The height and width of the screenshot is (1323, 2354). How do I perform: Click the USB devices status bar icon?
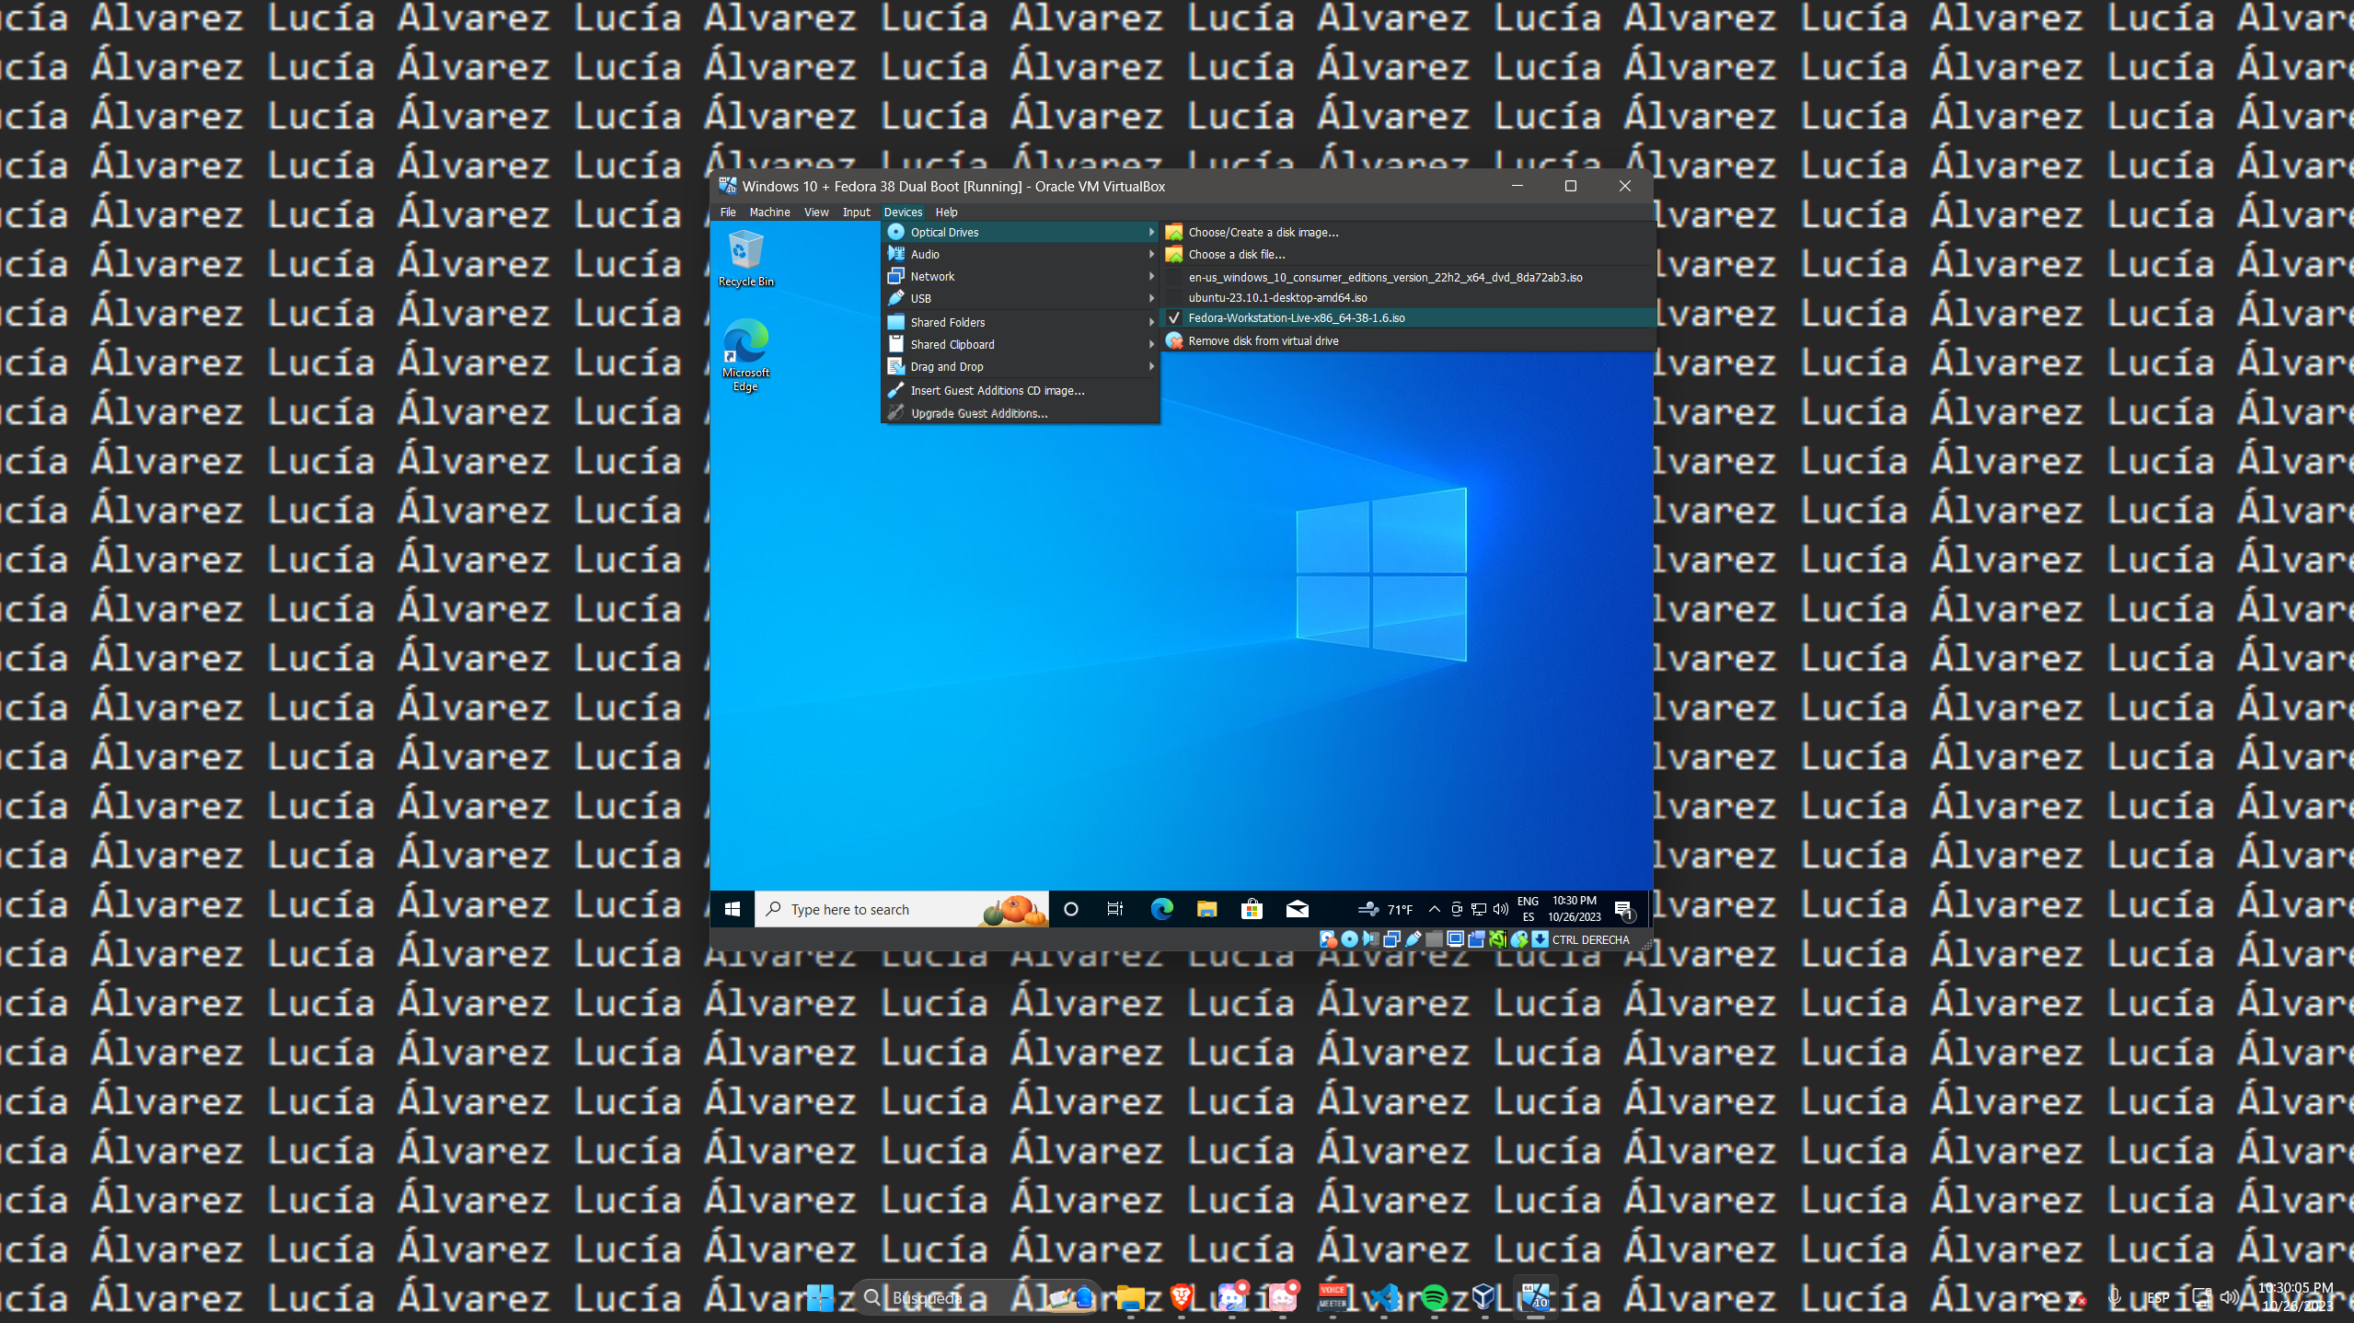pyautogui.click(x=1413, y=939)
